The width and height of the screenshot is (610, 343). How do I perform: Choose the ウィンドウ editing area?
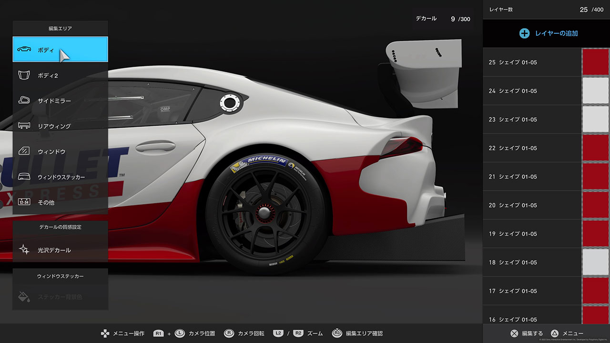pos(60,151)
